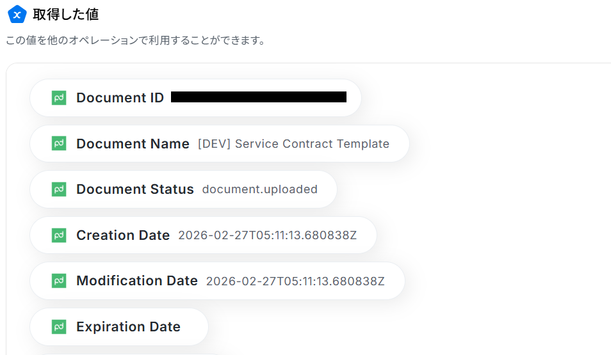Select the PandaDoc icon for Document Status
Screen dimensions: 611x355
point(59,189)
